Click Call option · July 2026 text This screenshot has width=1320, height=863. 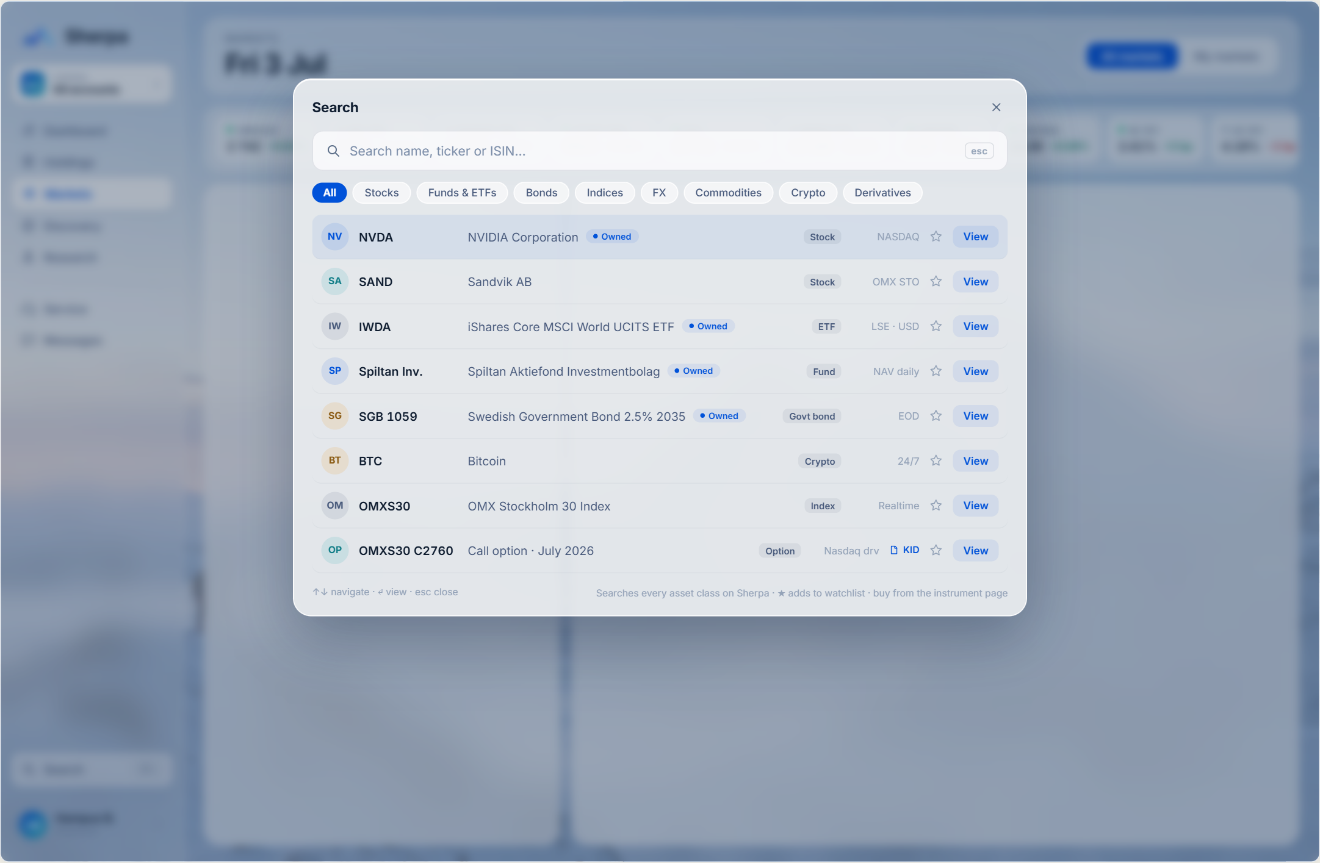pyautogui.click(x=530, y=551)
